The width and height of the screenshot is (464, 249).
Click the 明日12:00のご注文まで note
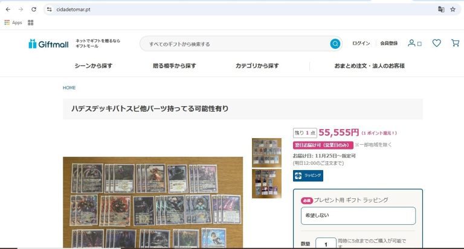coord(318,163)
